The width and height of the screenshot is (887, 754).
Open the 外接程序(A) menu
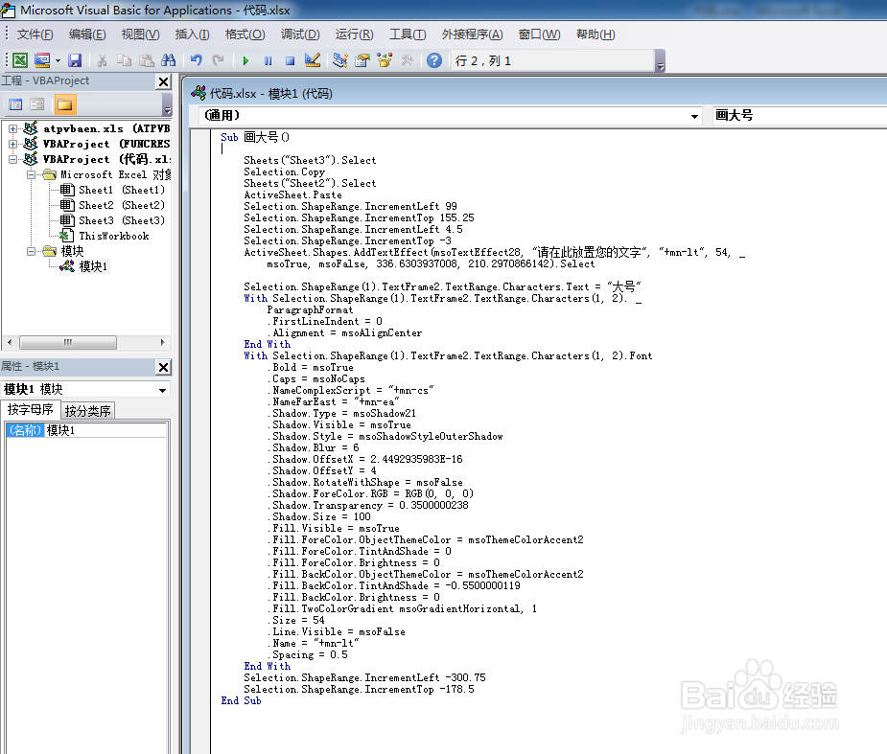pyautogui.click(x=473, y=34)
